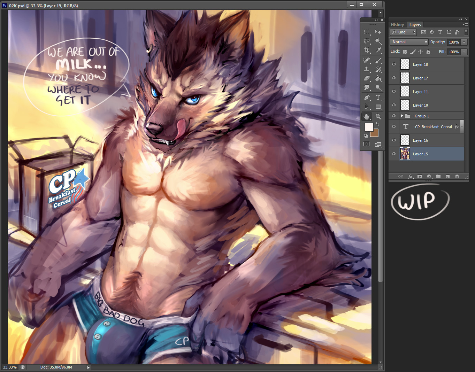Select the Rectangle shape tool
Image resolution: width=475 pixels, height=372 pixels.
(x=378, y=107)
